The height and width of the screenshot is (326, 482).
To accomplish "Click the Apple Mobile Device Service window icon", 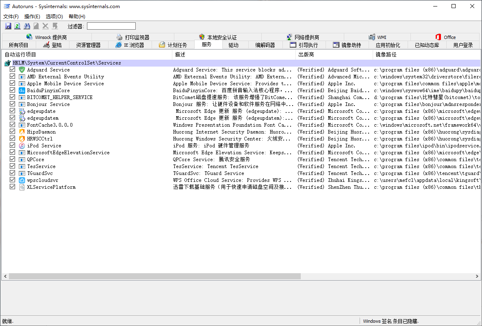I will pos(22,84).
